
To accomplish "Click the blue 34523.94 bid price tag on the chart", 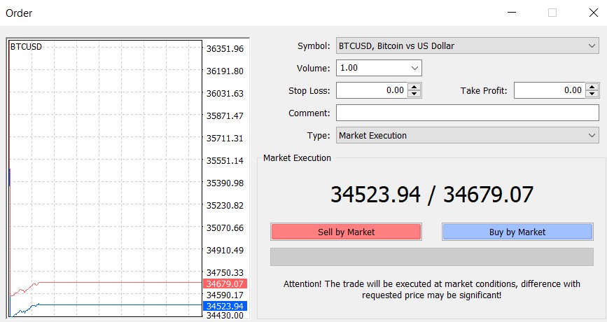I will (224, 306).
